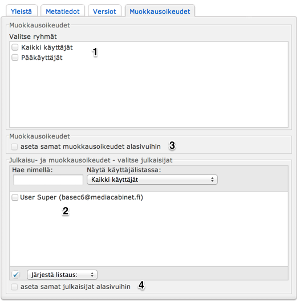This screenshot has height=305, width=300.
Task: Click the Pääkäyttäjät label text
Action: pyautogui.click(x=42, y=58)
